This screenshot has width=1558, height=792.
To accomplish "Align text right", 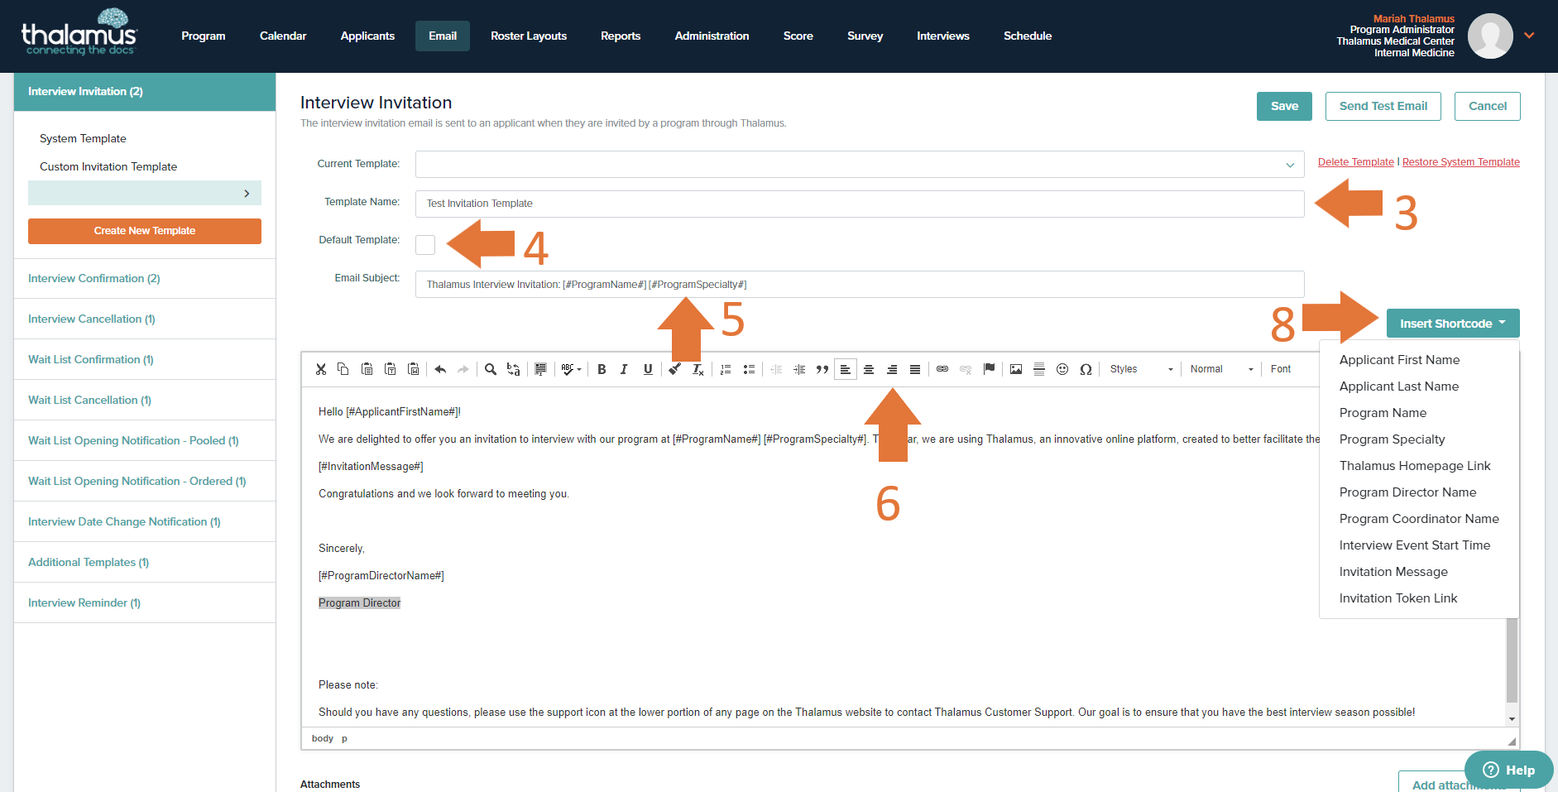I will (x=892, y=369).
